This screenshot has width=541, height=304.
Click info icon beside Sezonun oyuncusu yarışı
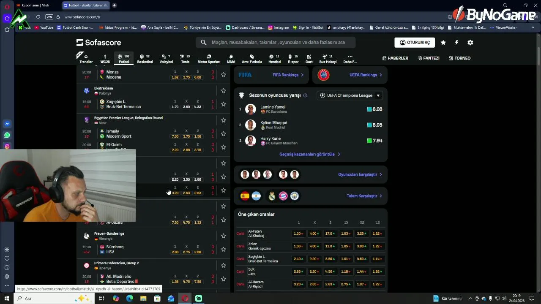305,95
